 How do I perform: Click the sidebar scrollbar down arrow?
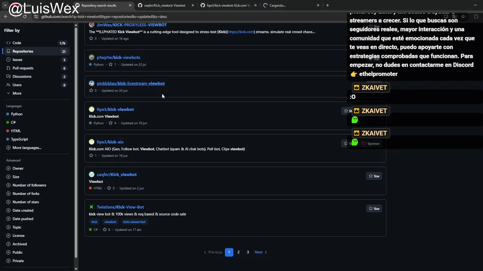coord(76,269)
